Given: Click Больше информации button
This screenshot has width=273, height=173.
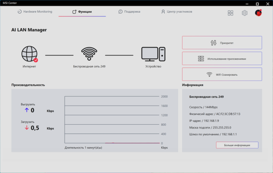Looking at the screenshot, I should [x=237, y=145].
